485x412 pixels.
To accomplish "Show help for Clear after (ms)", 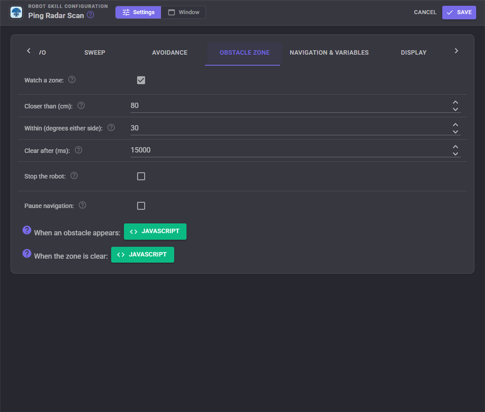I will [x=79, y=150].
